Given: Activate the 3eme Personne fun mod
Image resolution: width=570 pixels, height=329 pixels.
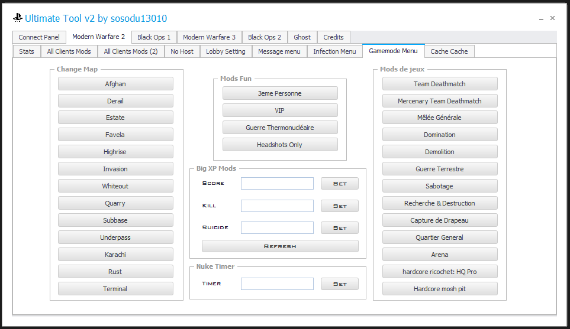Looking at the screenshot, I should (x=280, y=93).
